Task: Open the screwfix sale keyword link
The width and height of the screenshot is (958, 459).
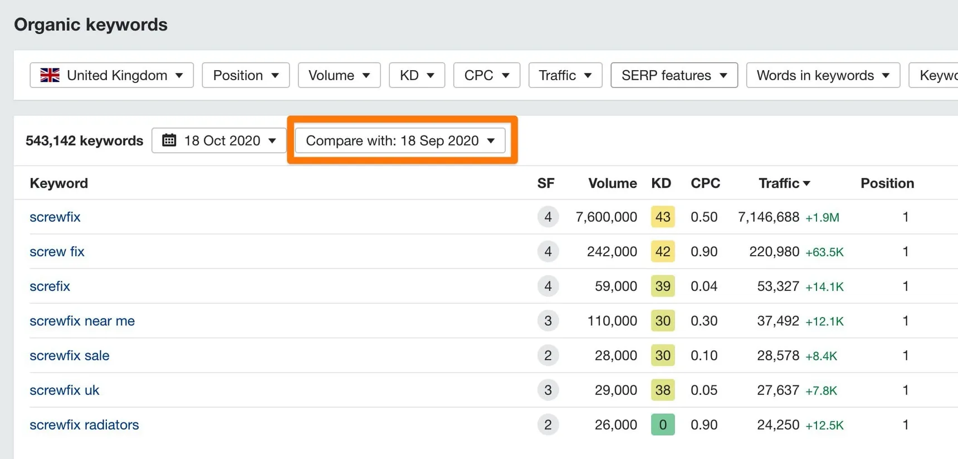Action: (70, 355)
